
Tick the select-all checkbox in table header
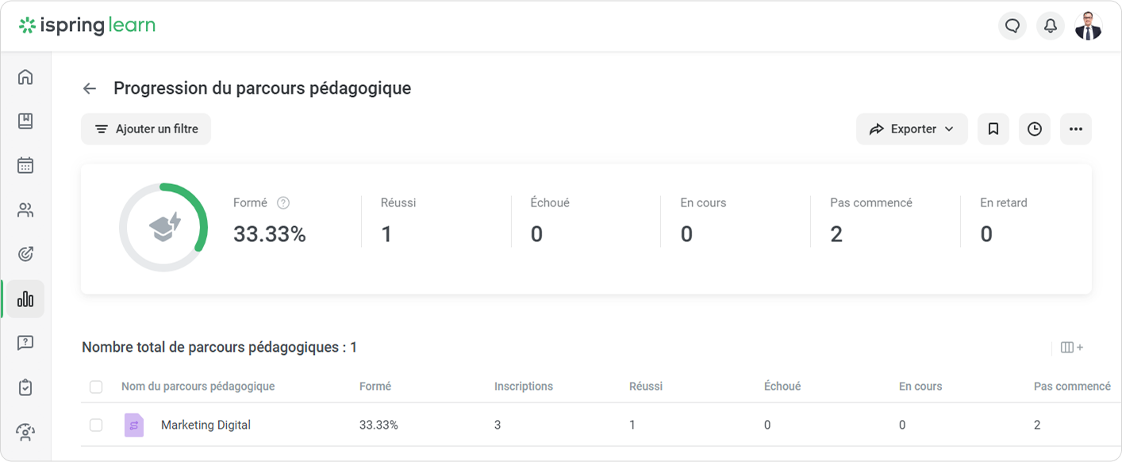click(96, 387)
